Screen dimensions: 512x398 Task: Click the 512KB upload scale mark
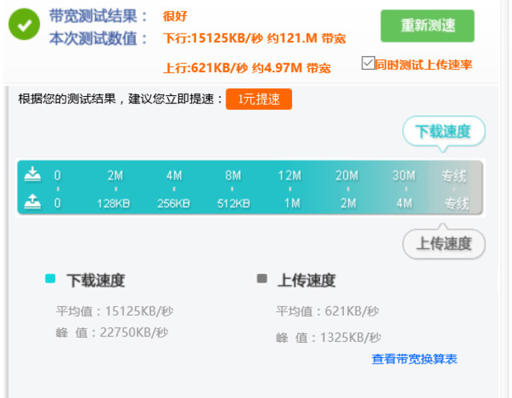pyautogui.click(x=234, y=203)
